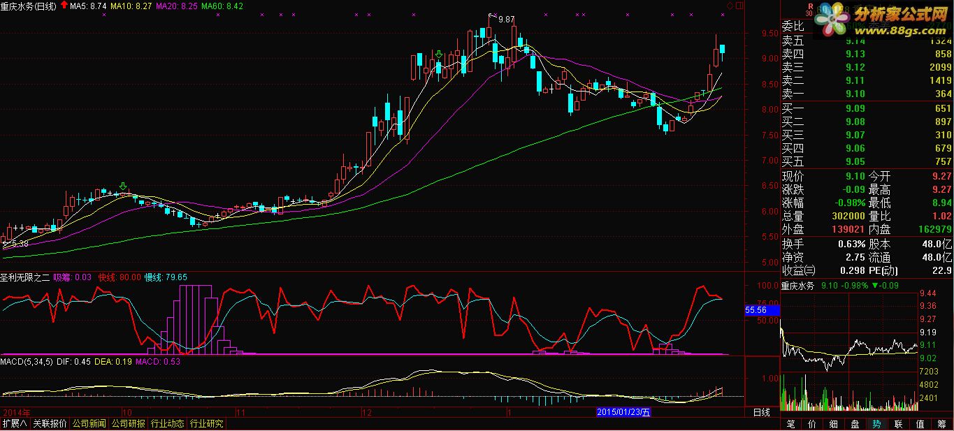Click the 卖一 ask row at 9.10
The image size is (954, 431).
click(x=867, y=94)
